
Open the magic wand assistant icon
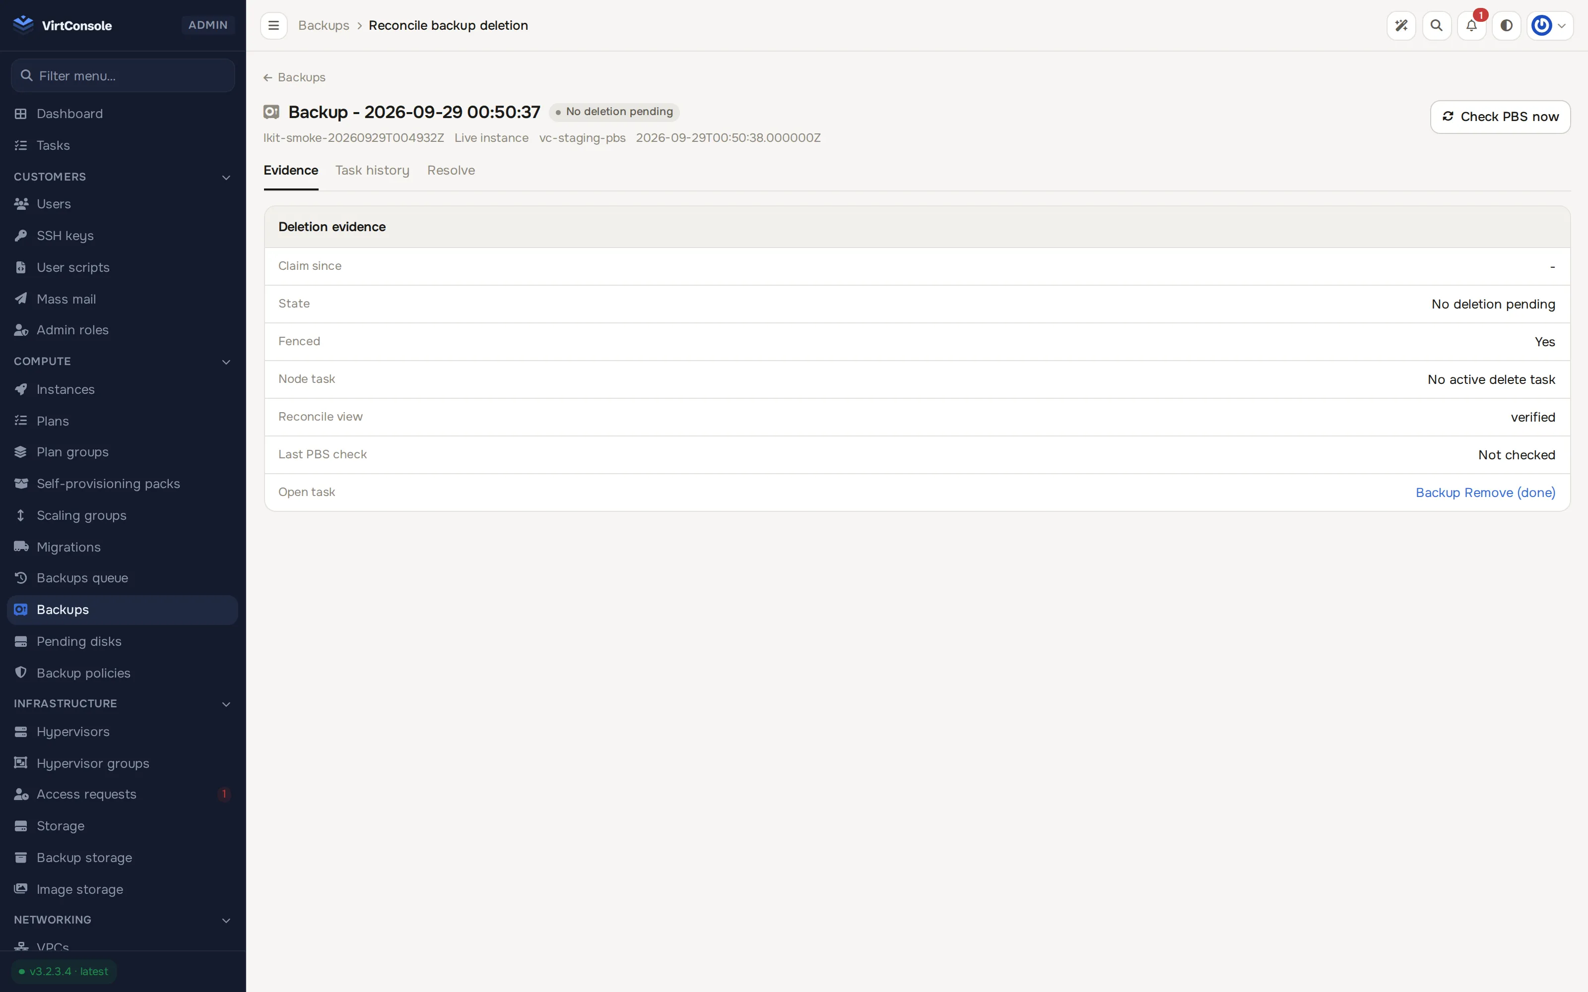tap(1401, 26)
